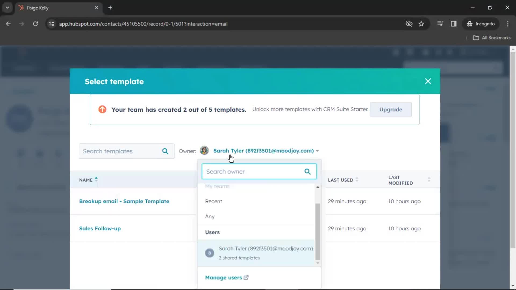This screenshot has height=290, width=516.
Task: Click the bookmark star icon in address bar
Action: point(421,24)
